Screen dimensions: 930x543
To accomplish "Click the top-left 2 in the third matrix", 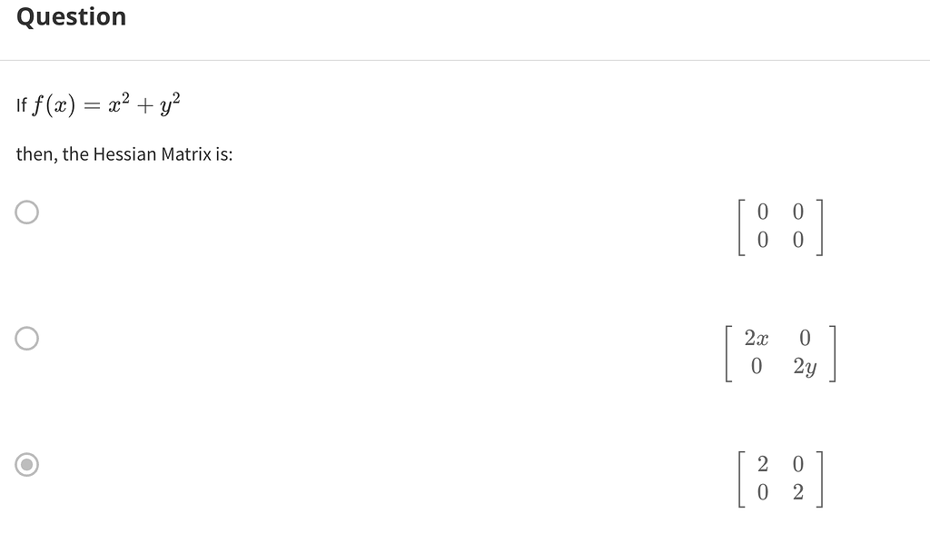I will point(763,464).
